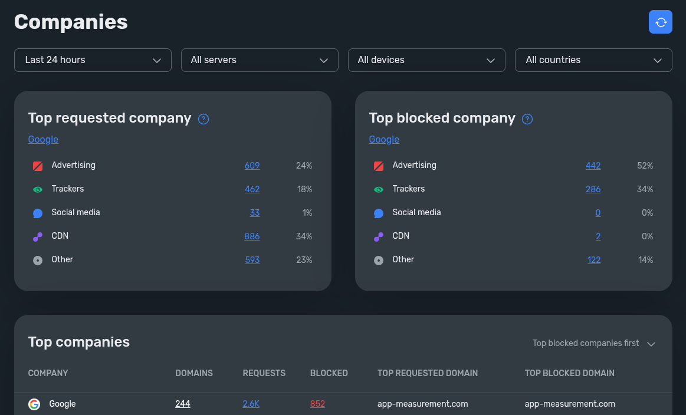The width and height of the screenshot is (686, 415).
Task: Click 14% Other percentage in blocked card
Action: (645, 260)
